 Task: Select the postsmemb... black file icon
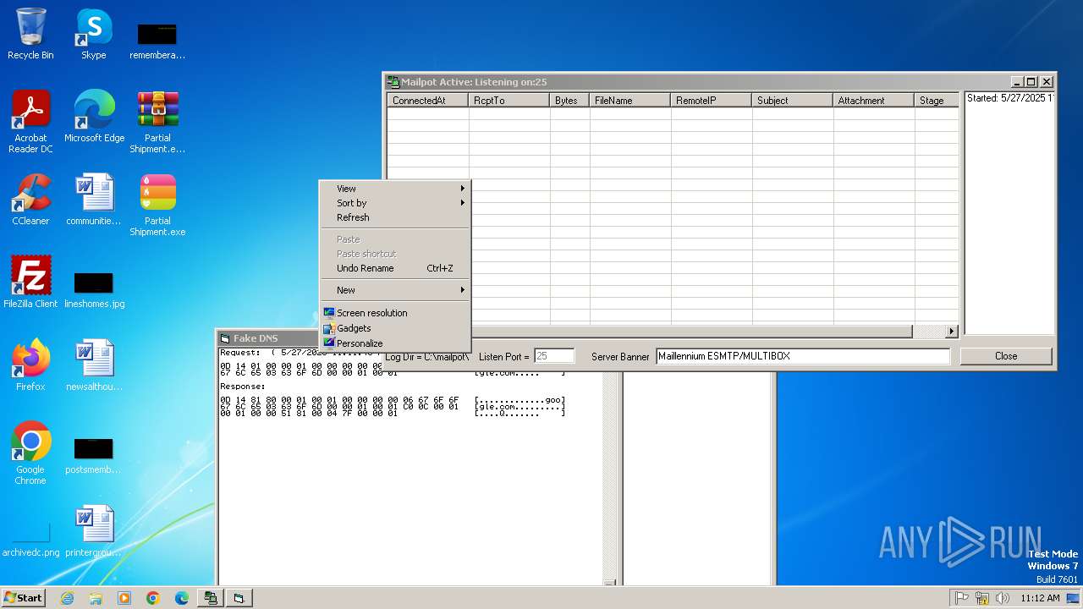coord(93,455)
